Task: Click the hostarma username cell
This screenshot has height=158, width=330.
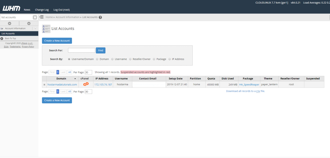Action: click(x=122, y=84)
